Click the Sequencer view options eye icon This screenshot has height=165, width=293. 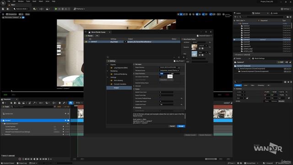tap(41, 103)
